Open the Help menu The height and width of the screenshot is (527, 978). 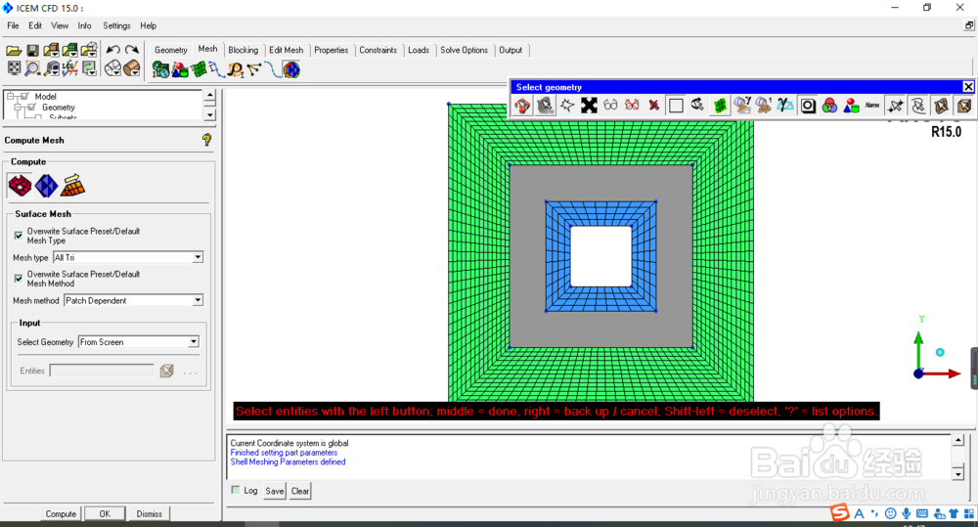coord(149,25)
